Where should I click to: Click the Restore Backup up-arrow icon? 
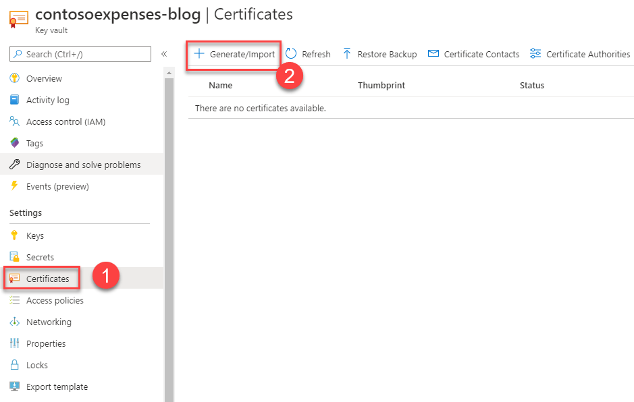346,54
